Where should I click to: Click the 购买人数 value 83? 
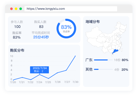41,27
